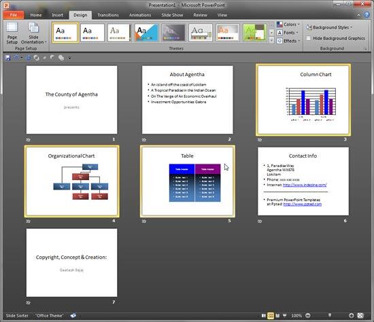Click the seventh Quick Access Toolbar icon

tap(61, 58)
